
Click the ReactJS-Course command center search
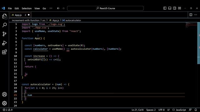click(105, 8)
